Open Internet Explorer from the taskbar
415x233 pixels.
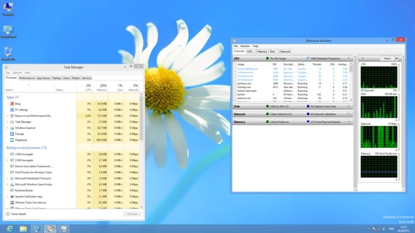click(10, 229)
